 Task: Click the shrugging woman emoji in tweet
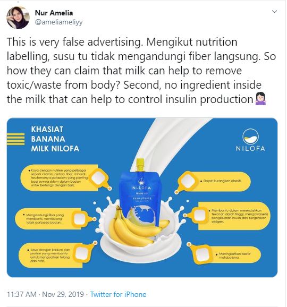coord(260,99)
